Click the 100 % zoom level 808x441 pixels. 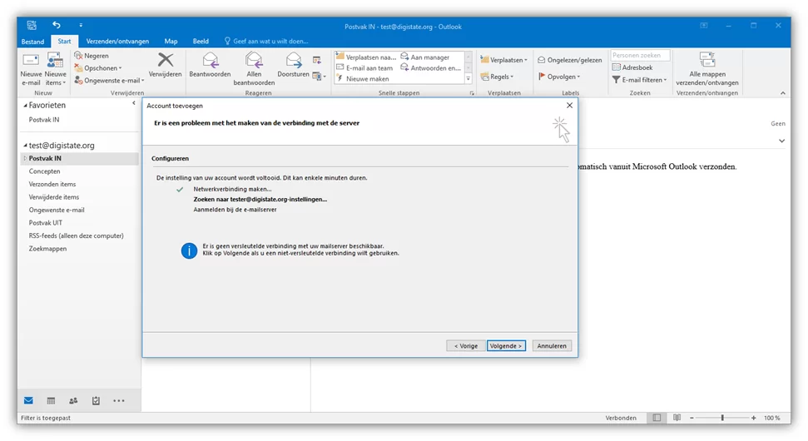click(771, 418)
